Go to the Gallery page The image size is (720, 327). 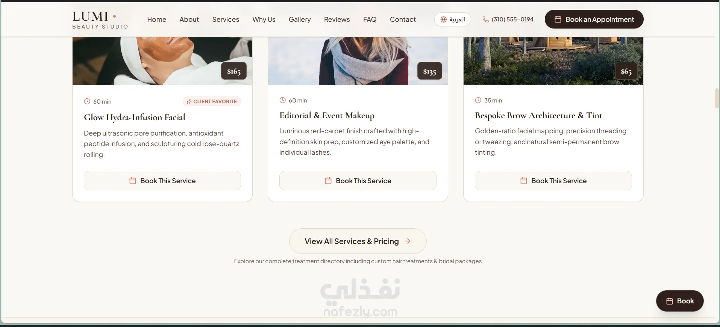tap(300, 20)
